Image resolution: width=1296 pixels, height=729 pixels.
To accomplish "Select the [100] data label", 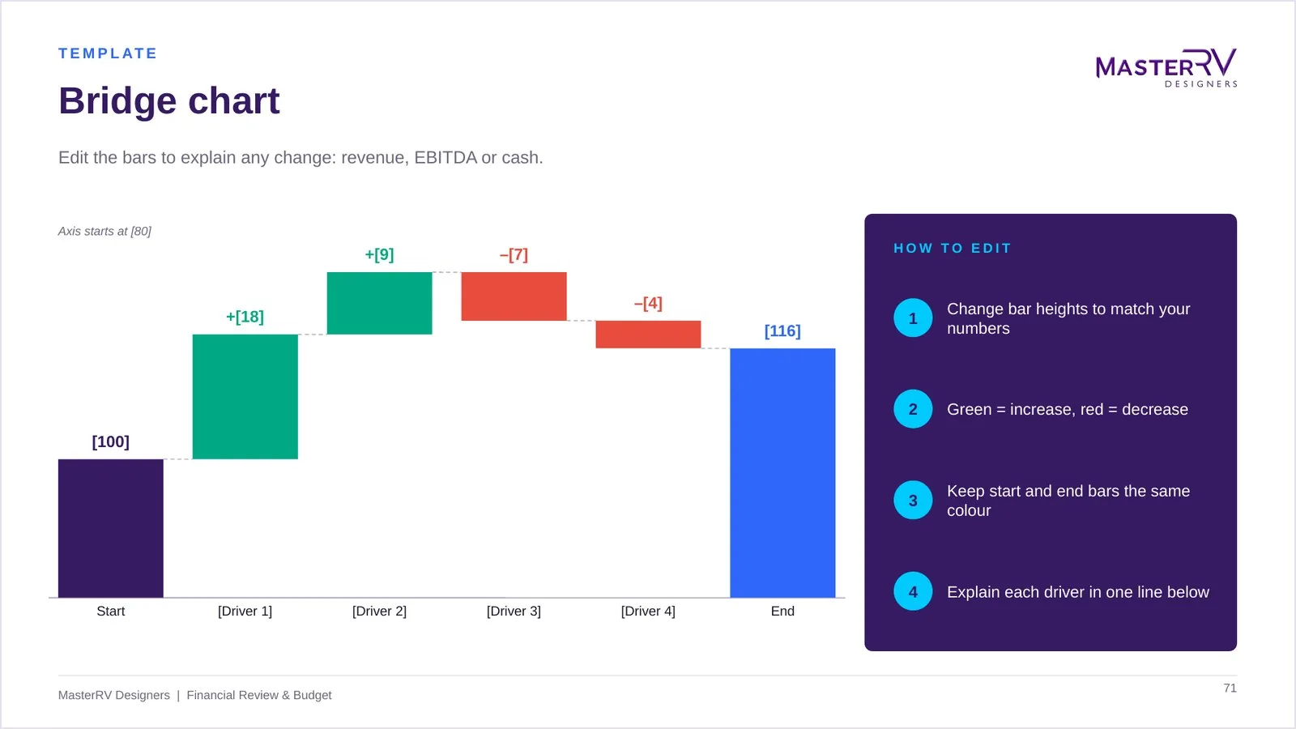I will click(x=111, y=441).
